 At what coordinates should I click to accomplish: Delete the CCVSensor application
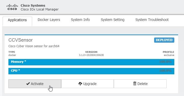(x=140, y=84)
